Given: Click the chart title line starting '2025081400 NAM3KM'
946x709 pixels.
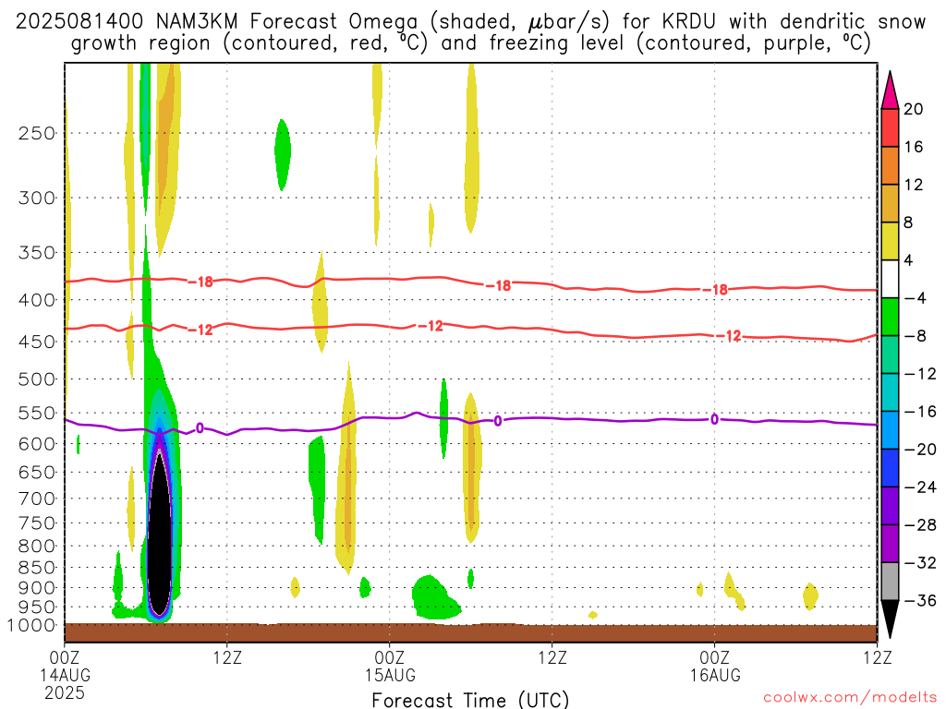Looking at the screenshot, I should click(470, 22).
